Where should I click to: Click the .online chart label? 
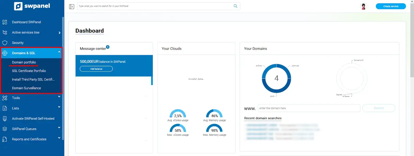259,66
